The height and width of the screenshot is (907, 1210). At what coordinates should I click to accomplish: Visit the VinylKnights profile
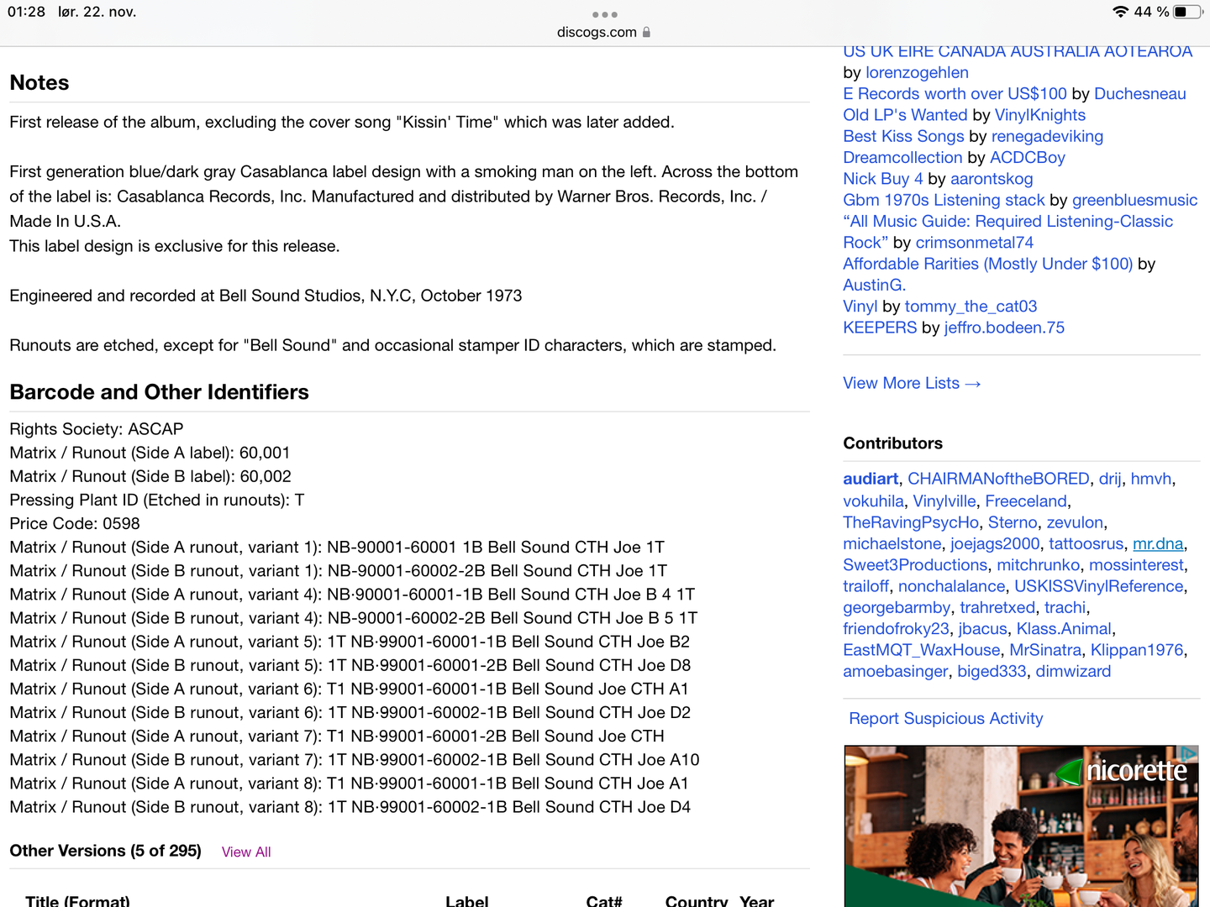coord(1039,115)
